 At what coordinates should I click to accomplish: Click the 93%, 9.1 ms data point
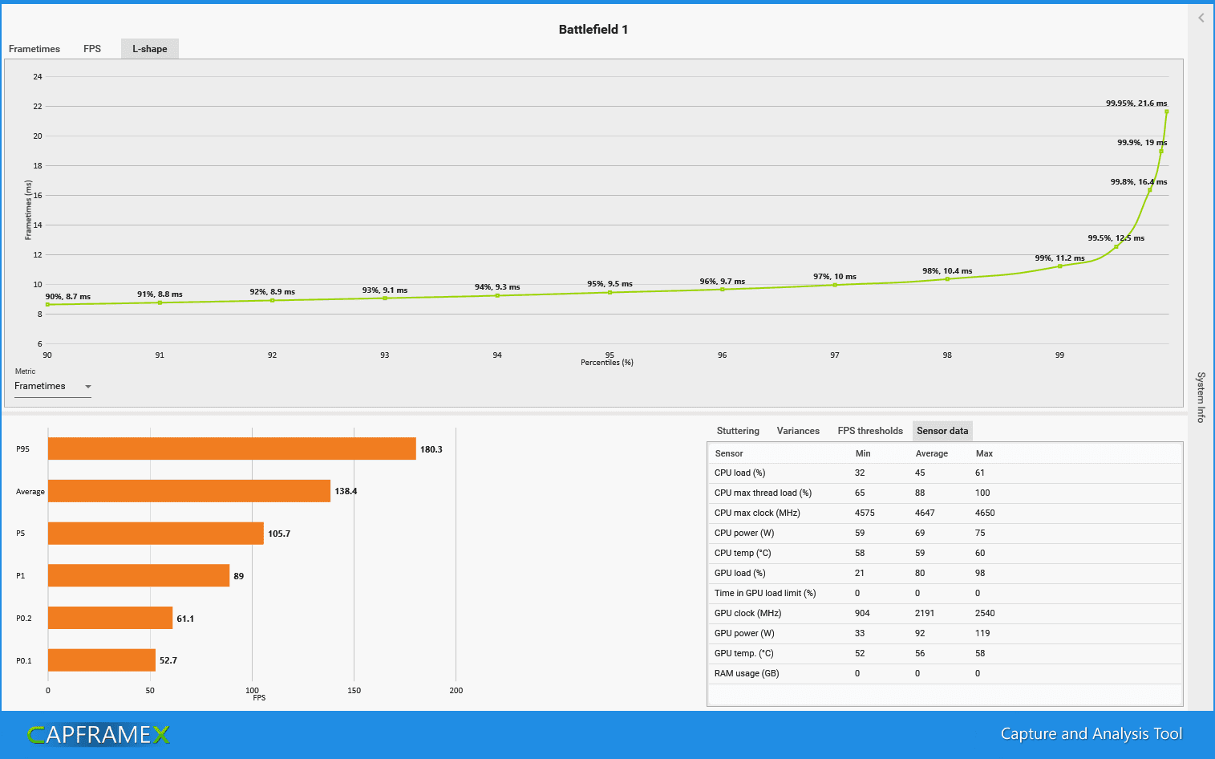[x=385, y=298]
